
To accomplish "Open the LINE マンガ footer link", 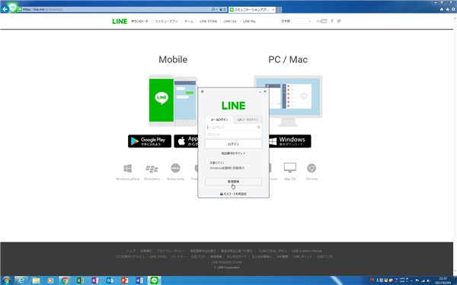I will 324,257.
